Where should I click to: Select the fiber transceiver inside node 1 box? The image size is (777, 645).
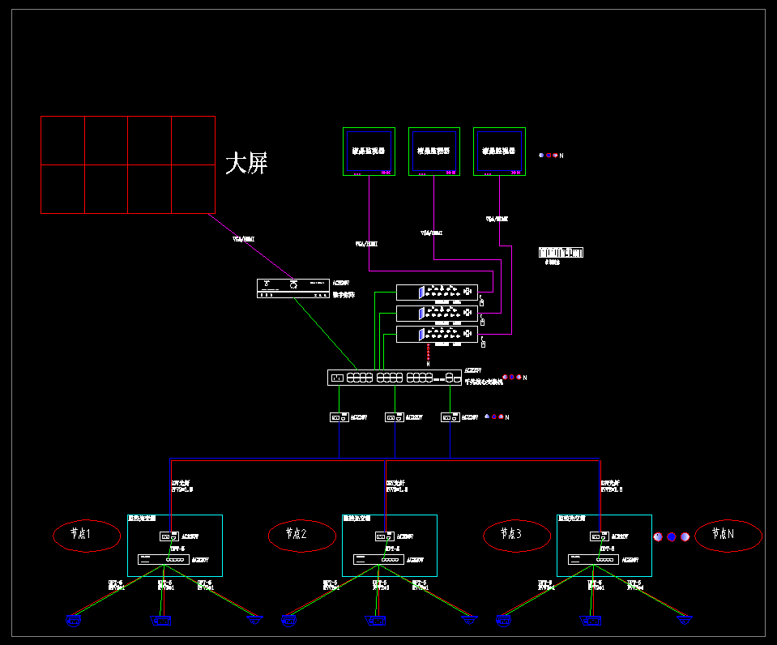[169, 536]
